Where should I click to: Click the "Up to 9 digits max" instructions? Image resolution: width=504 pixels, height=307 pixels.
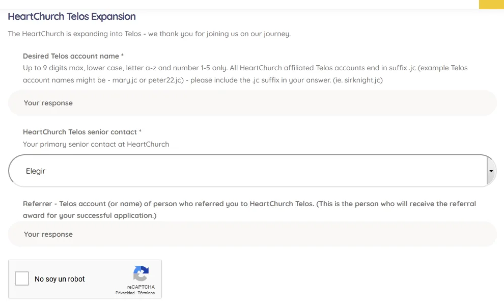[x=245, y=74]
